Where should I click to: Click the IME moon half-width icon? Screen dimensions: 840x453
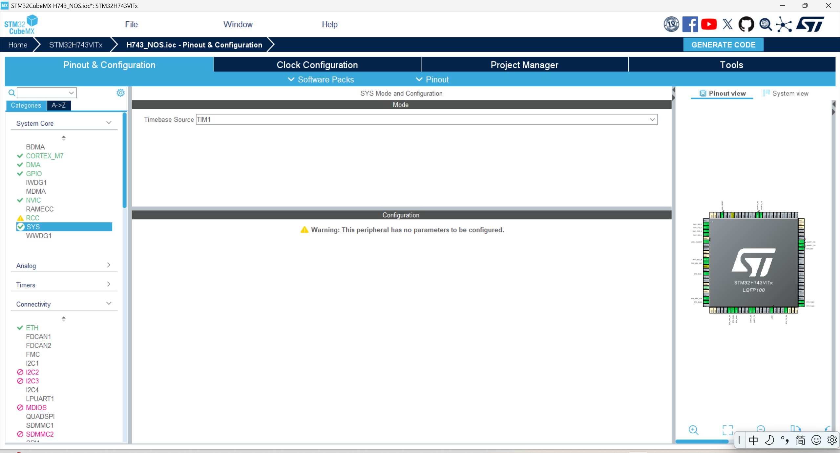pyautogui.click(x=769, y=440)
